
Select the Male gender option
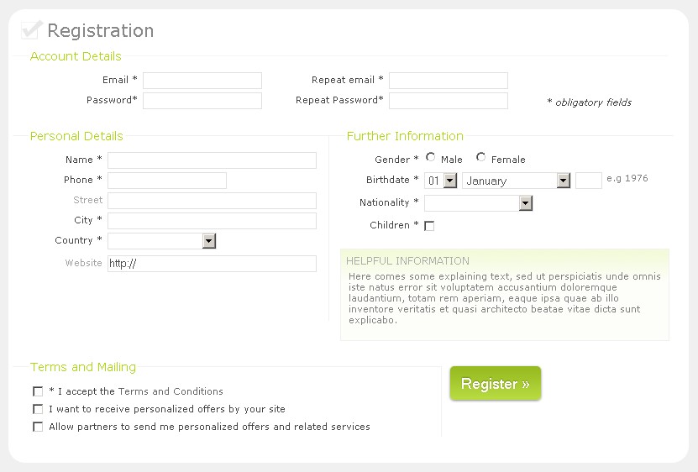[x=431, y=157]
